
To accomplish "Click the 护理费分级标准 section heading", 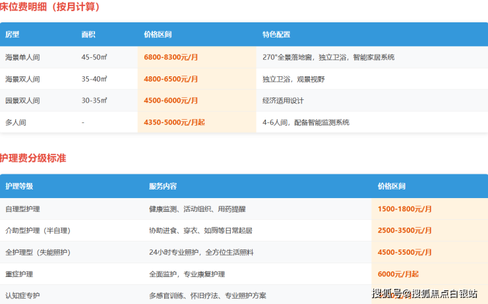I will pyautogui.click(x=33, y=159).
